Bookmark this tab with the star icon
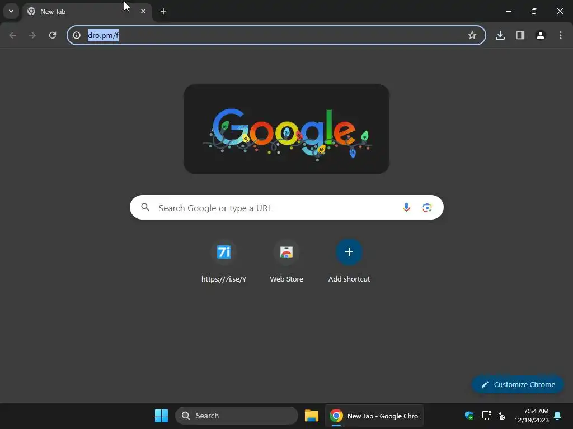 click(472, 35)
